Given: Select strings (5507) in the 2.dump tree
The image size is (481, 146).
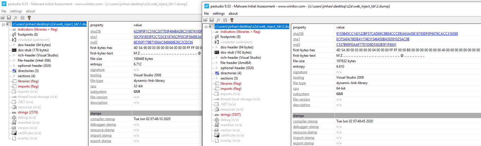Looking at the screenshot, I should coord(231,115).
